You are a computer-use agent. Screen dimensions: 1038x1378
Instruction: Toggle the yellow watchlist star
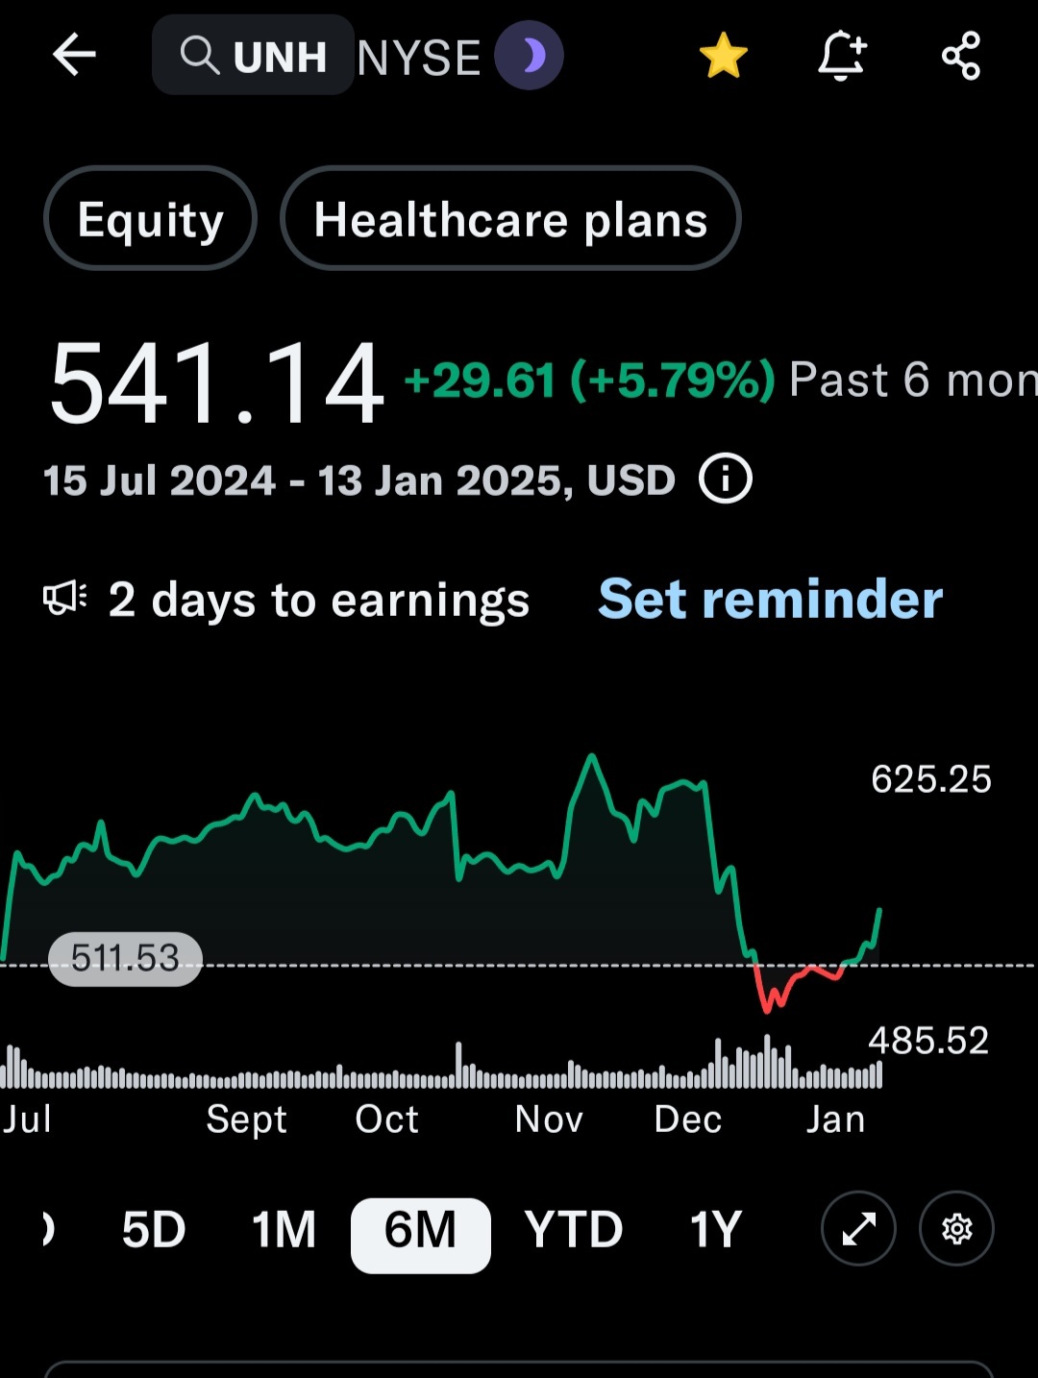723,55
